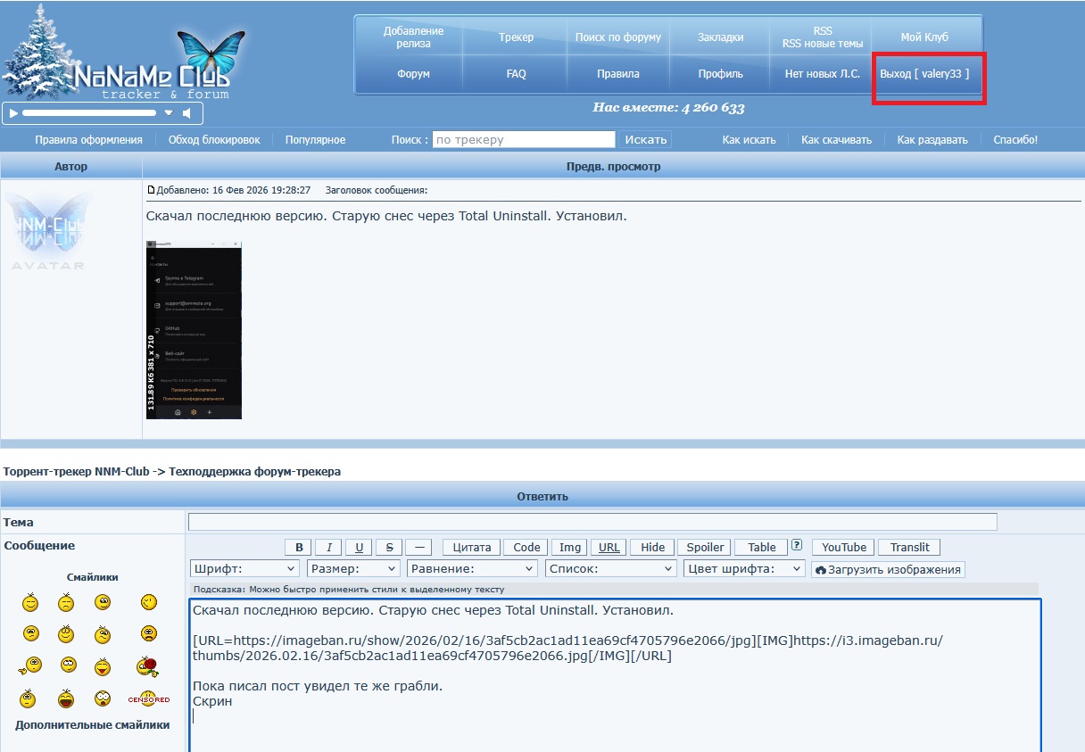Viewport: 1085px width, 752px height.
Task: Expand the Цвет шрифта color dropdown
Action: (744, 569)
